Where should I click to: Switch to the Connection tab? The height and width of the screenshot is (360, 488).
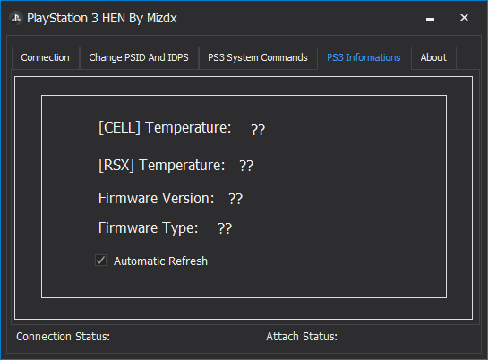[x=46, y=58]
